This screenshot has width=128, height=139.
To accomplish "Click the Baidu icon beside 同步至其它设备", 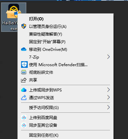I will tap(24, 125).
